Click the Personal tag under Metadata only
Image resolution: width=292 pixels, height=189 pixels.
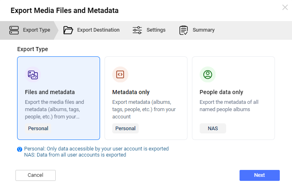(125, 128)
